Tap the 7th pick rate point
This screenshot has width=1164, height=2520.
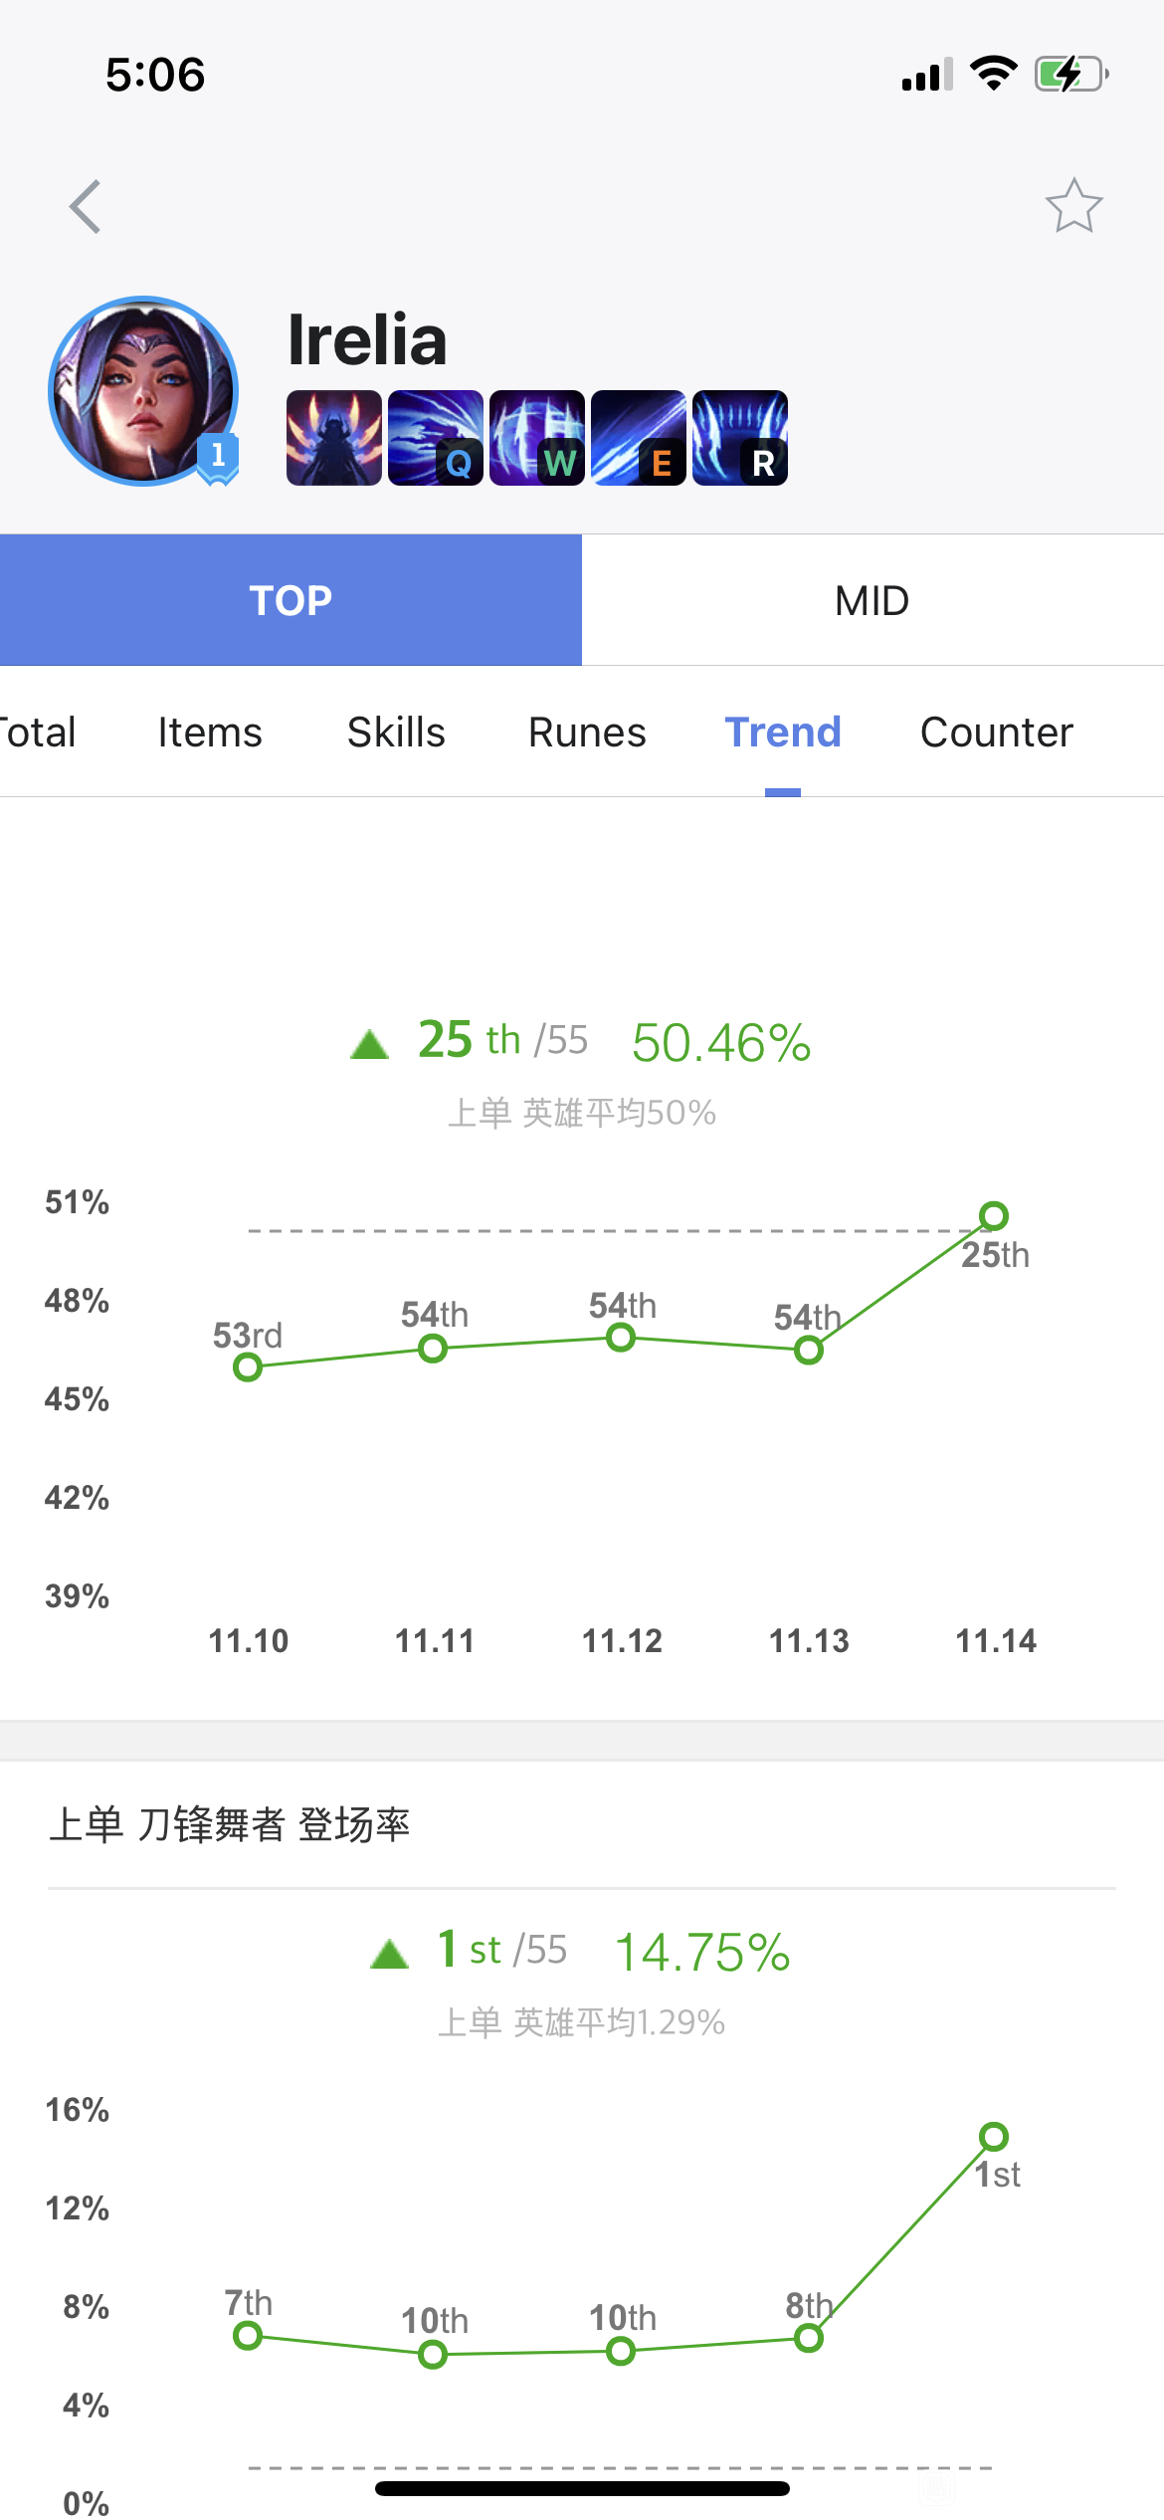(x=248, y=2335)
